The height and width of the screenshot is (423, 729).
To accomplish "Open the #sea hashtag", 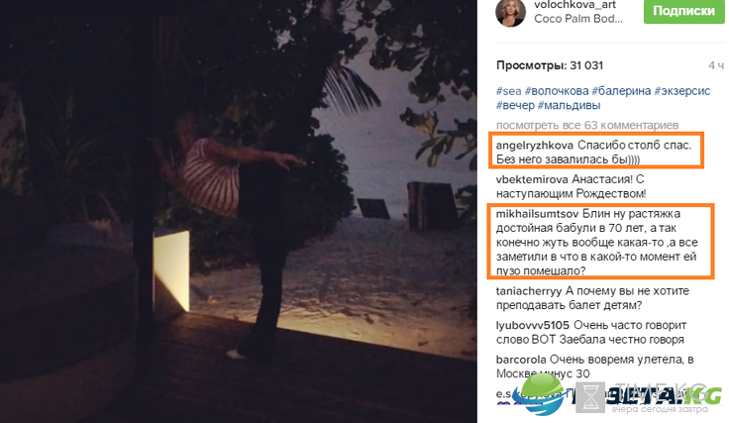I will [x=509, y=91].
